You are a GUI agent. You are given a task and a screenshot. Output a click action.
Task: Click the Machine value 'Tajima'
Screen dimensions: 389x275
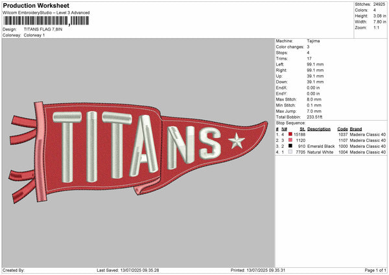pyautogui.click(x=313, y=41)
